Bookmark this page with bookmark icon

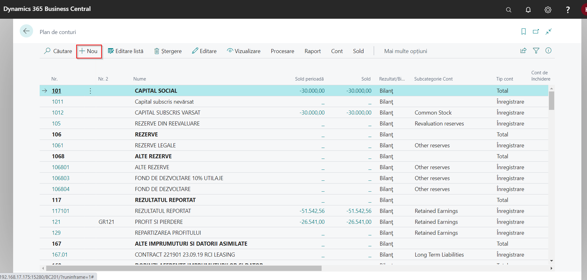[523, 32]
